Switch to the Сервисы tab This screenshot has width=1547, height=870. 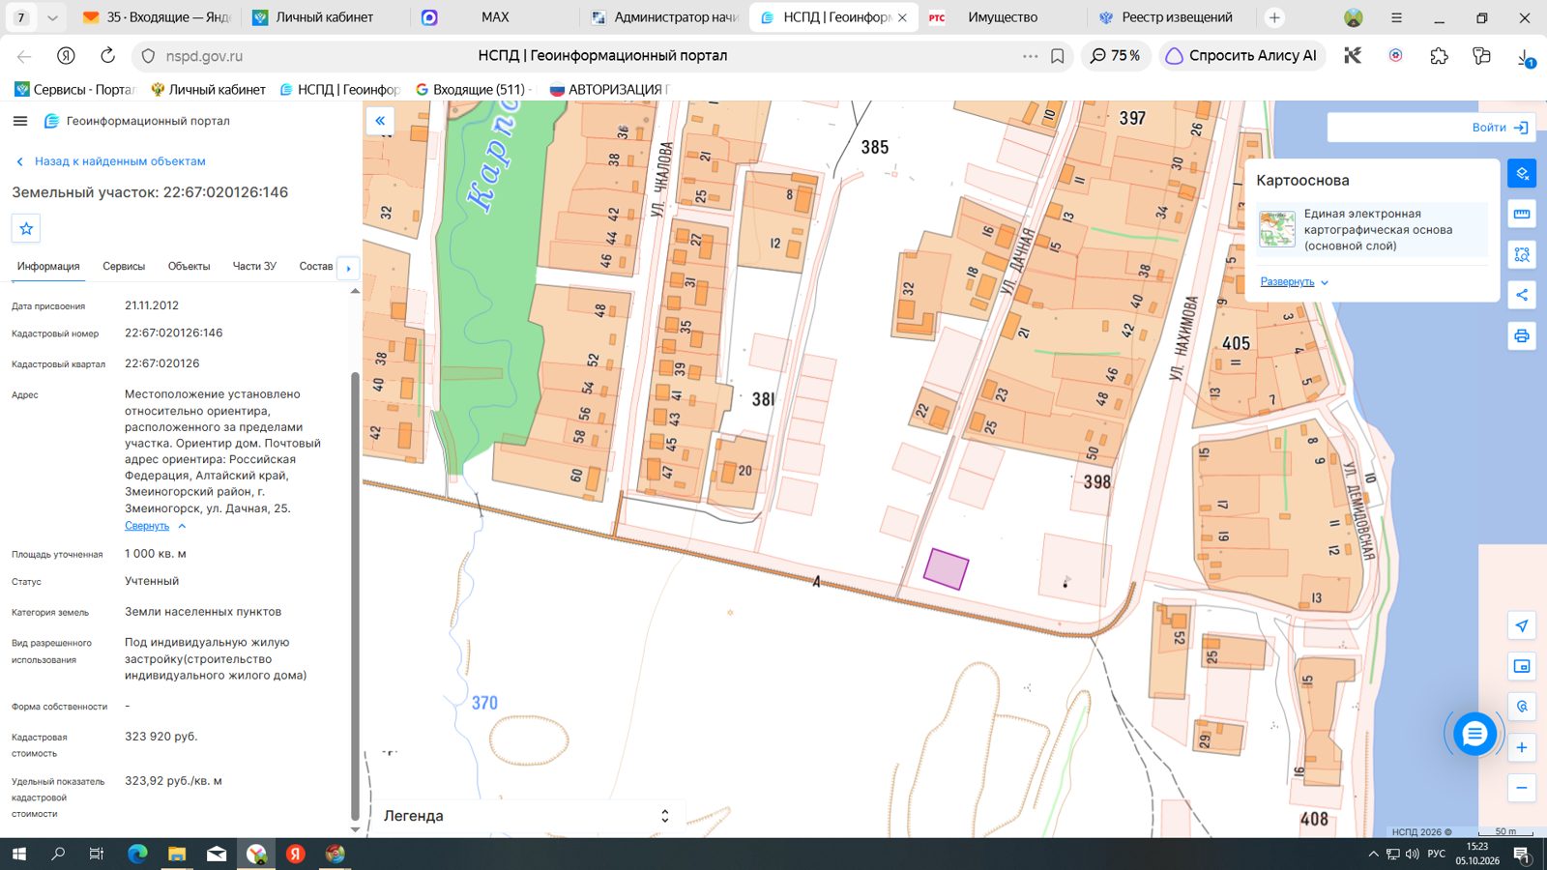coord(124,266)
